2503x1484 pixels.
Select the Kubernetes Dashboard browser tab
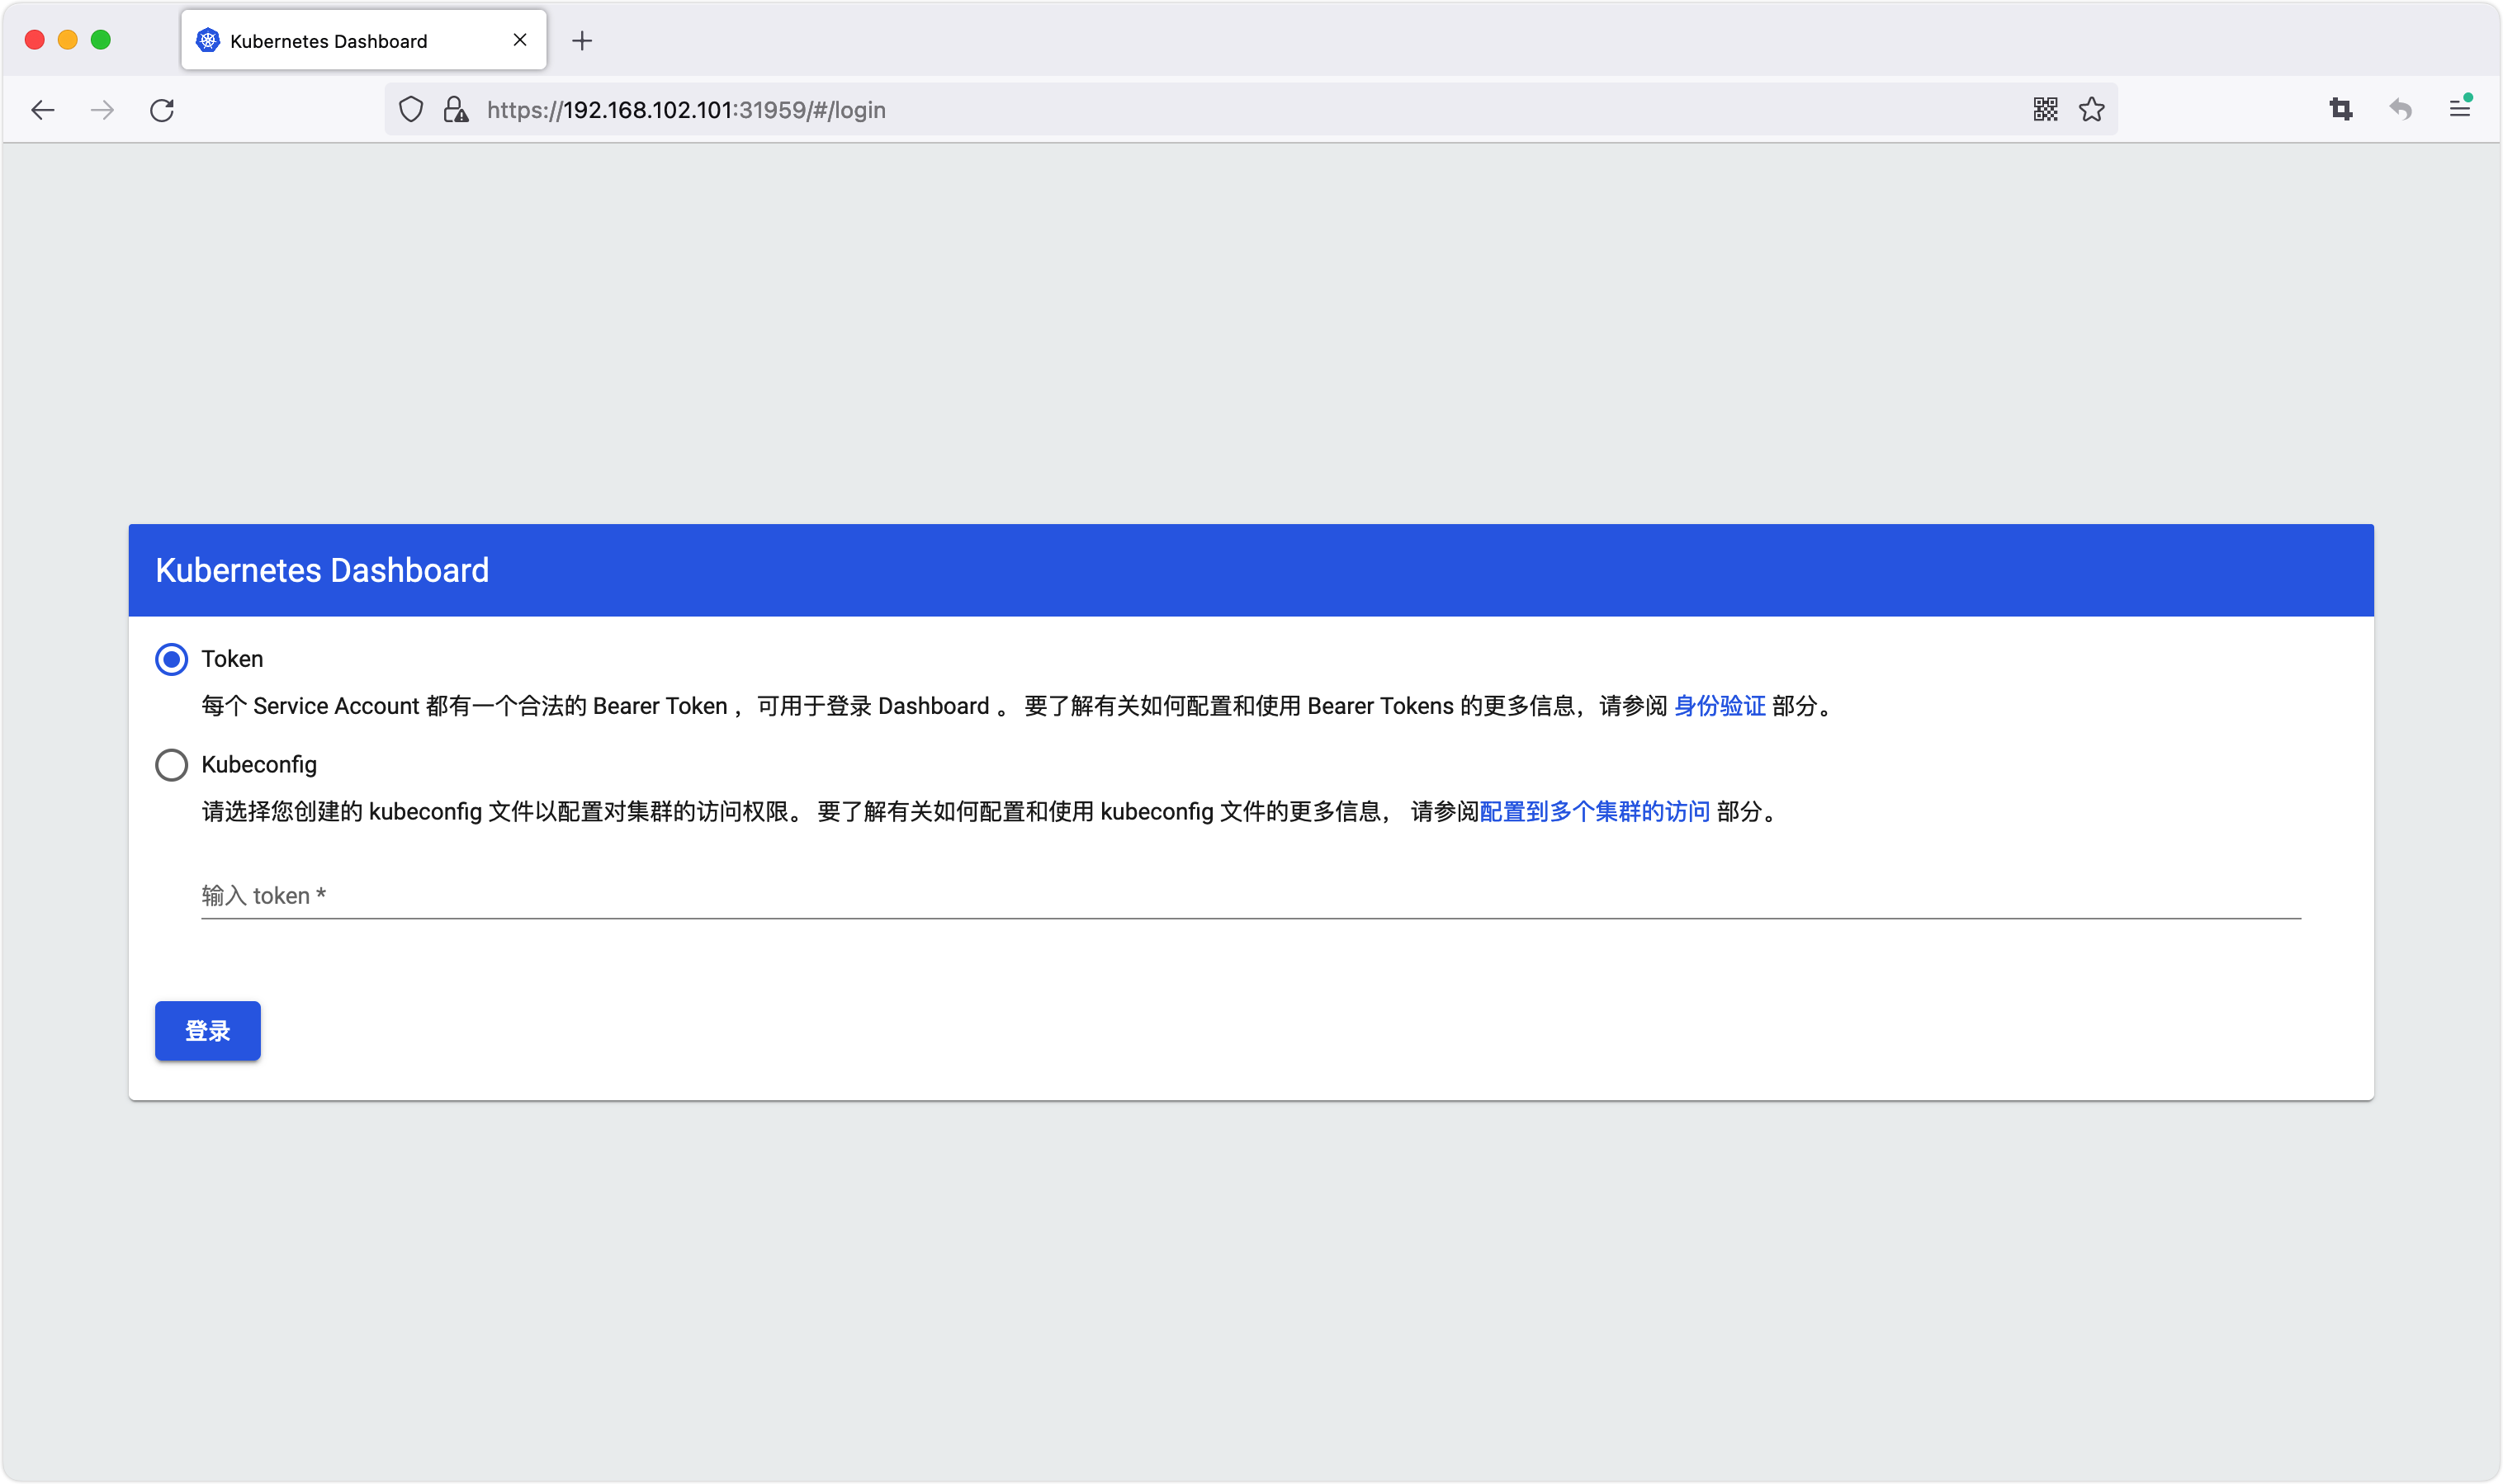click(364, 40)
